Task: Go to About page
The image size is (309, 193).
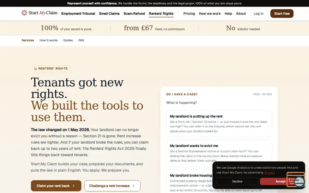Action: (x=241, y=14)
